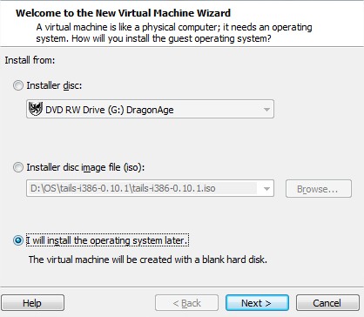Go back using the < Back button

point(186,303)
